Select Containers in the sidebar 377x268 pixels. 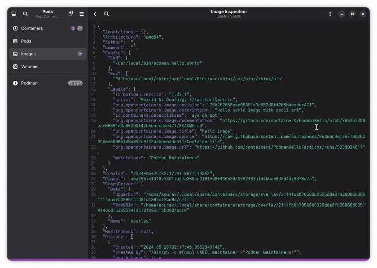point(48,28)
